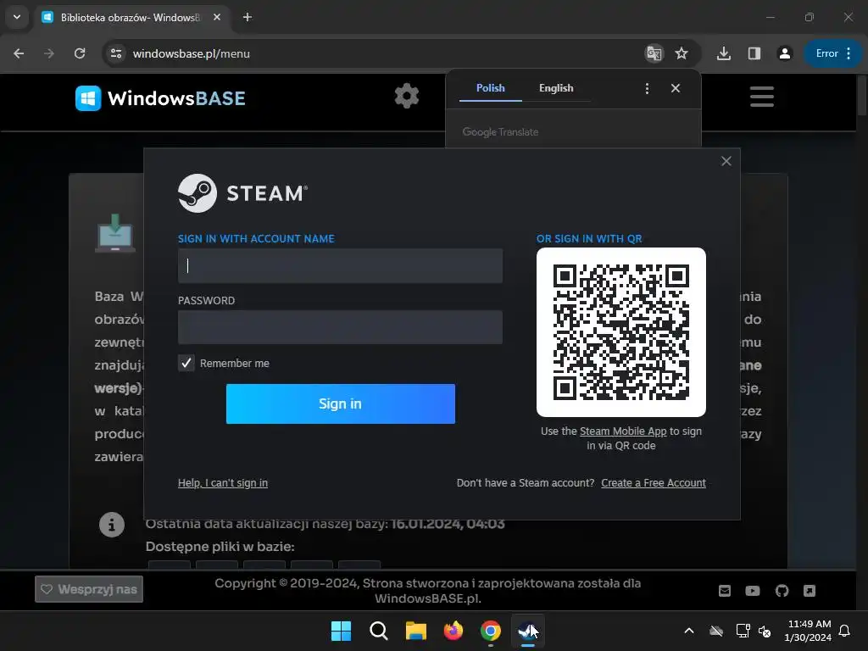Viewport: 868px width, 651px height.
Task: Launch Firefox from taskbar
Action: coord(453,631)
